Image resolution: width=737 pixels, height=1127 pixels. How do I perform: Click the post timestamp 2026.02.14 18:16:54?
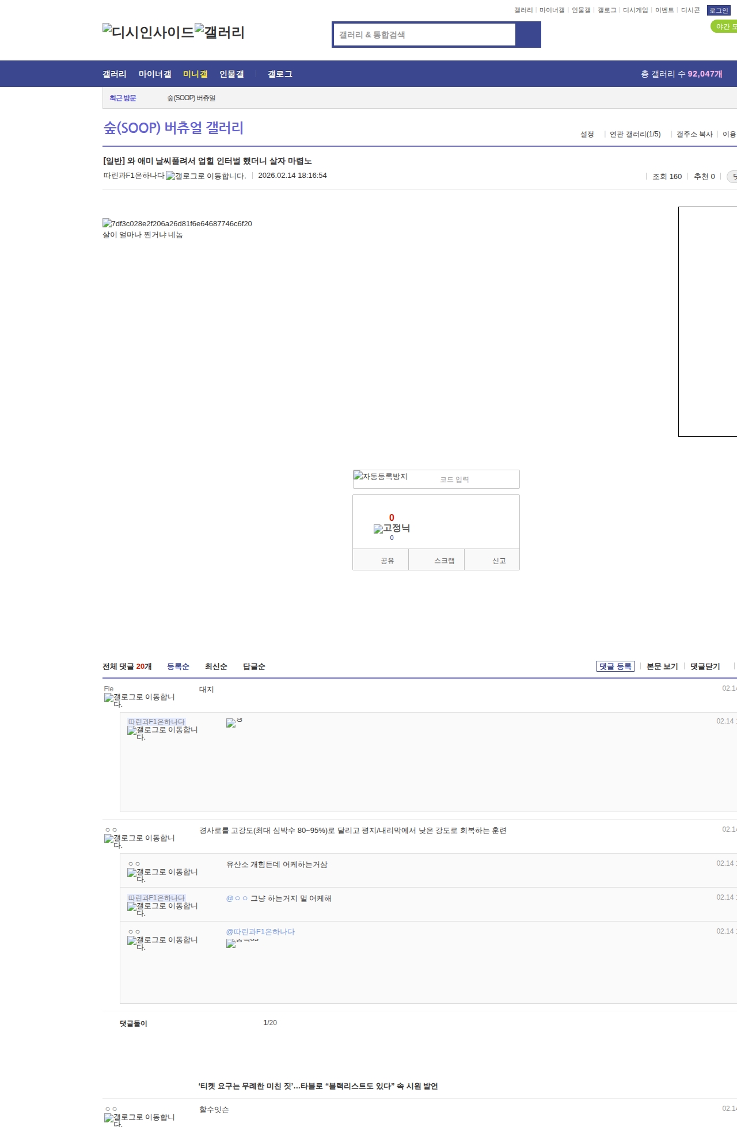[x=292, y=176]
